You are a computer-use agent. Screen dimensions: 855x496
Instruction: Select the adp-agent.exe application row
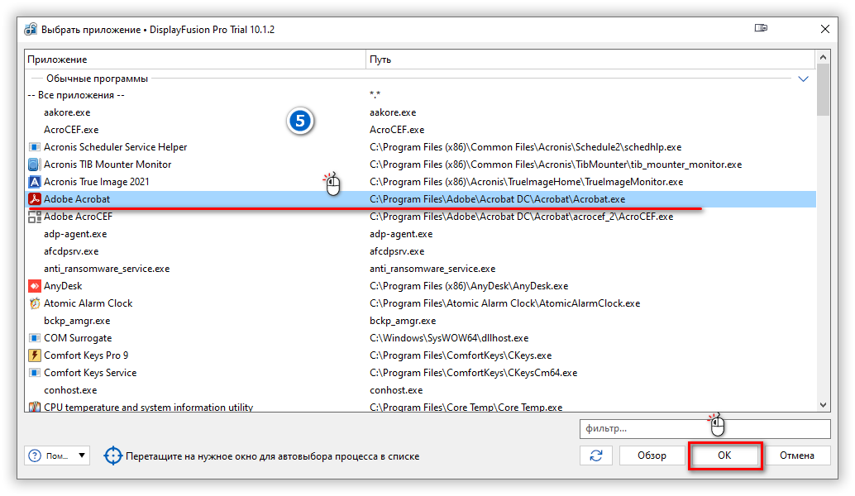[x=420, y=235]
